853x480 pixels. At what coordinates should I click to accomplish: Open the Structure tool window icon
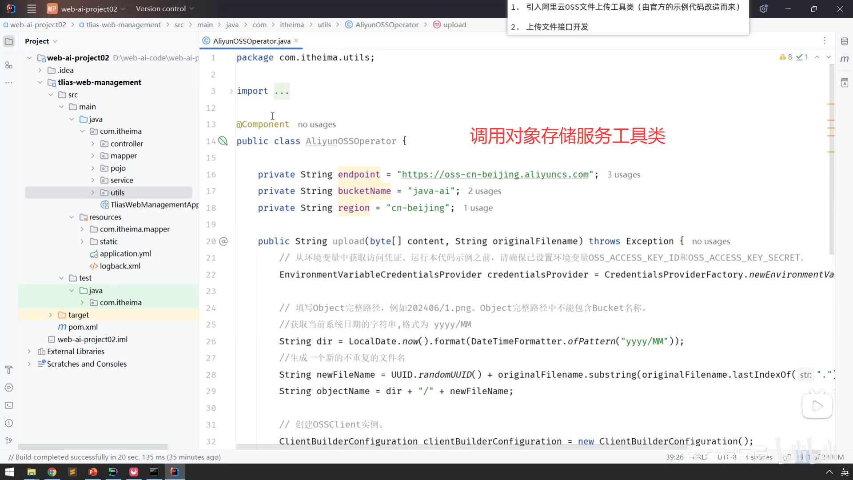coord(8,65)
